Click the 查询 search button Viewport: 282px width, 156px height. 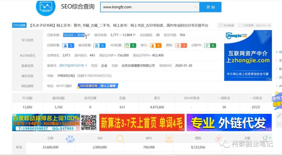click(x=210, y=7)
